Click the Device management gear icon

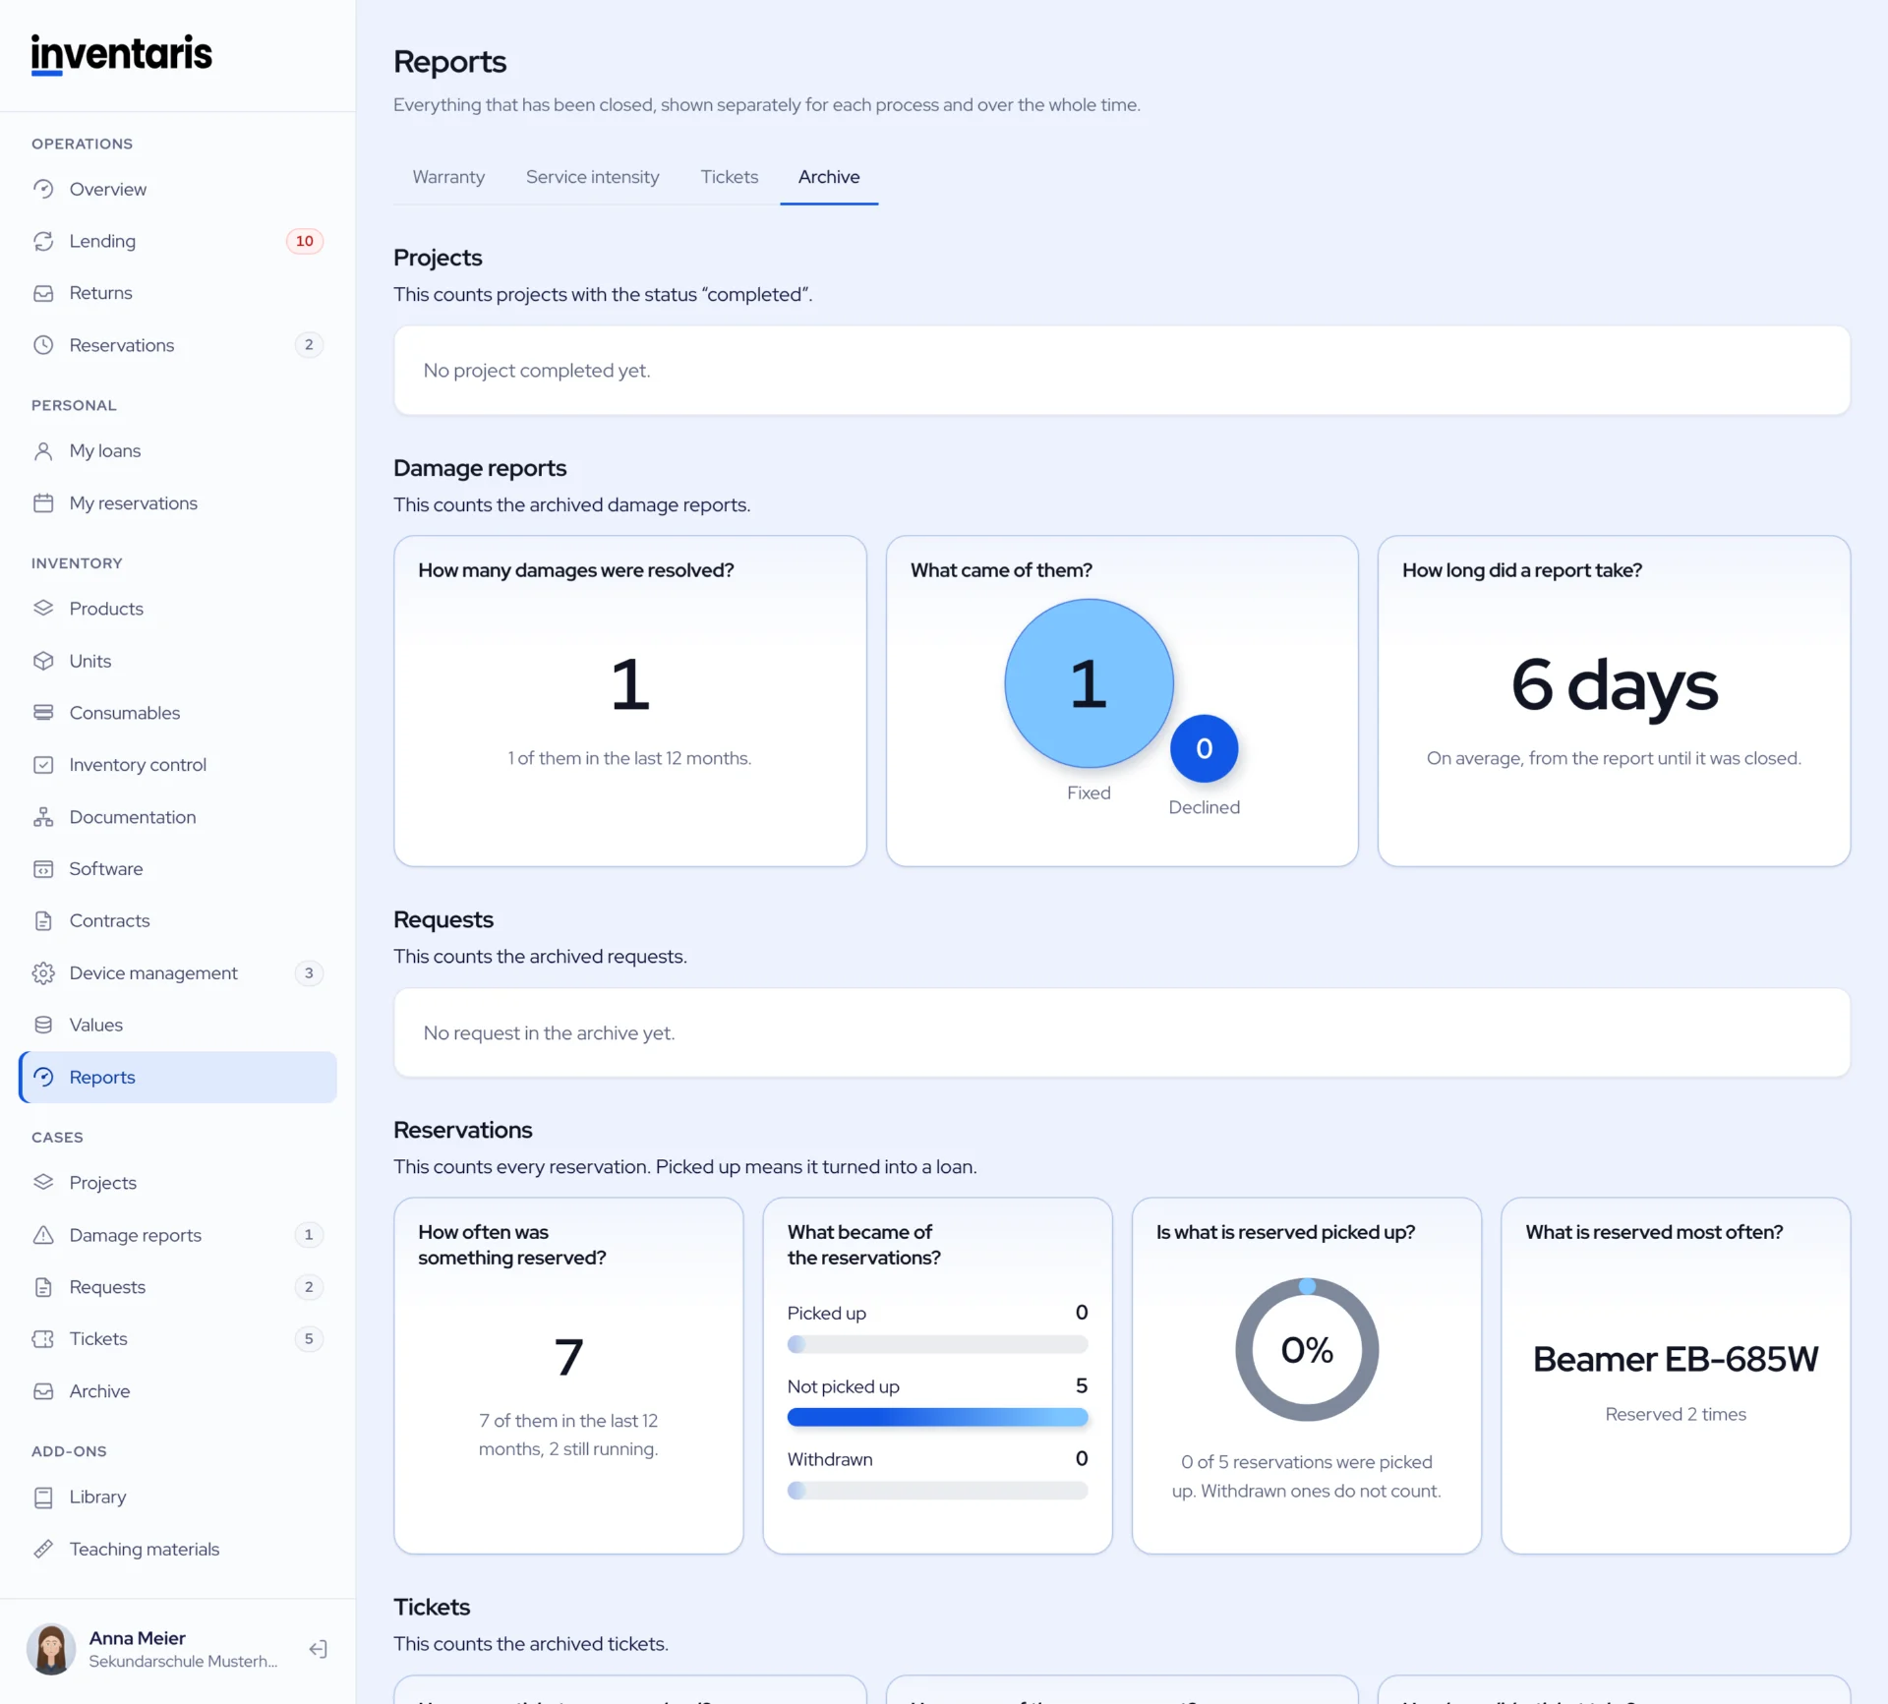pyautogui.click(x=43, y=973)
